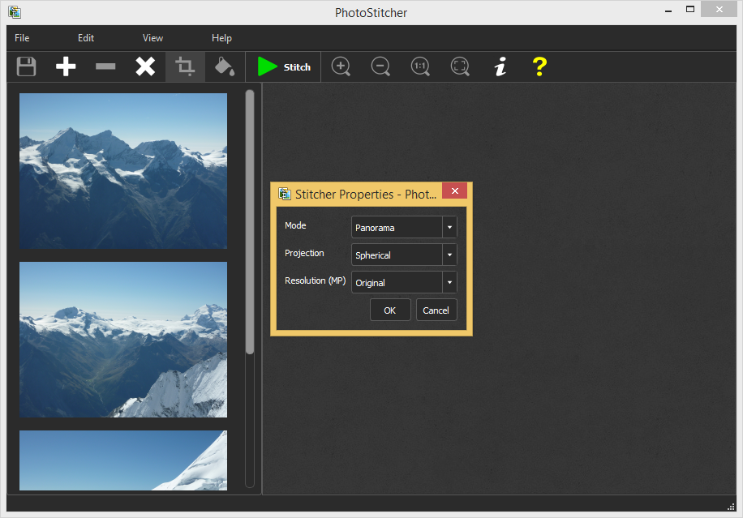Image resolution: width=743 pixels, height=518 pixels.
Task: Click the Save floppy disk icon
Action: click(x=26, y=66)
